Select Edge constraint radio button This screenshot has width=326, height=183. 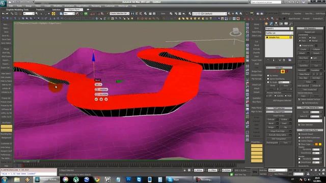(x=310, y=38)
